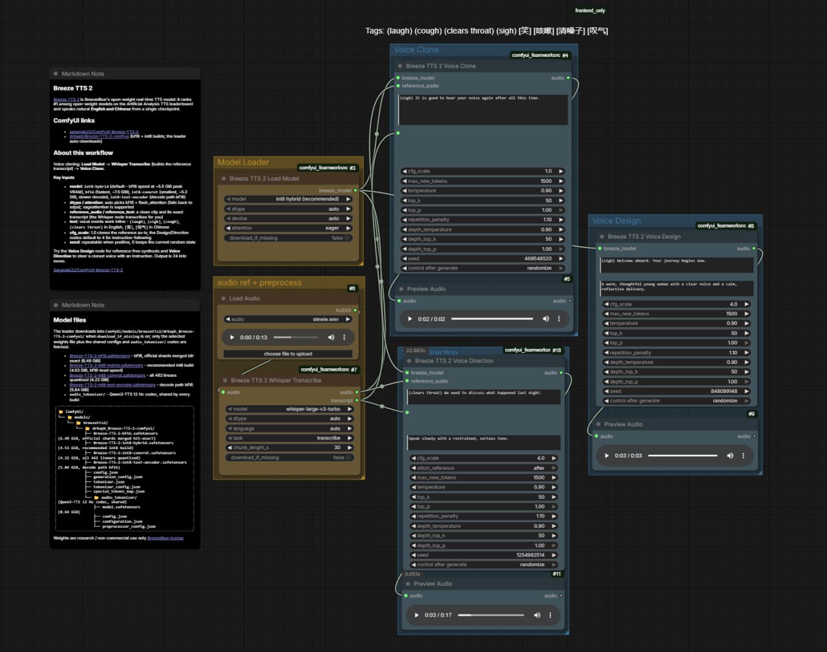Open three-dot menu in Preview Audio #11 player
Viewport: 827px width, 652px height.
pos(550,615)
